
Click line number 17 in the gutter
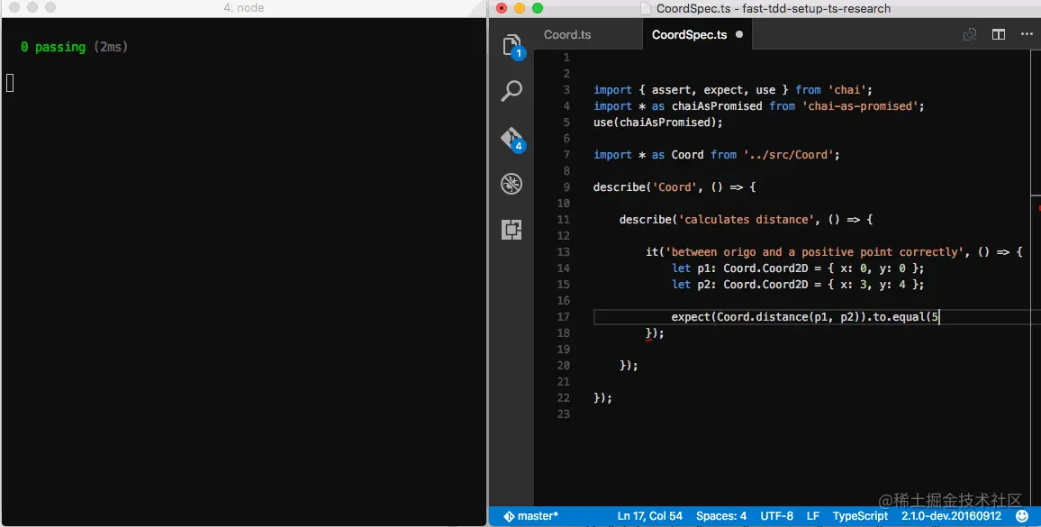click(563, 317)
